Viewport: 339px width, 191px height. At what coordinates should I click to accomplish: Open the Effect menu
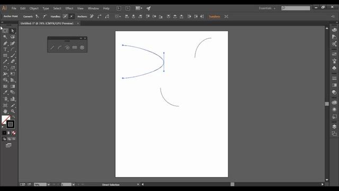pyautogui.click(x=69, y=8)
